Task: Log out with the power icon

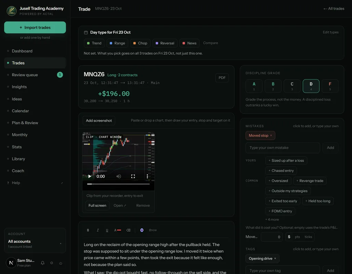Action: (60, 263)
